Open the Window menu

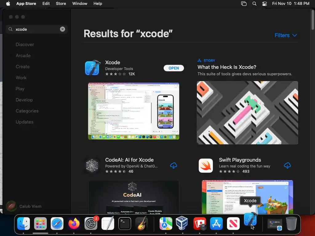pos(80,3)
